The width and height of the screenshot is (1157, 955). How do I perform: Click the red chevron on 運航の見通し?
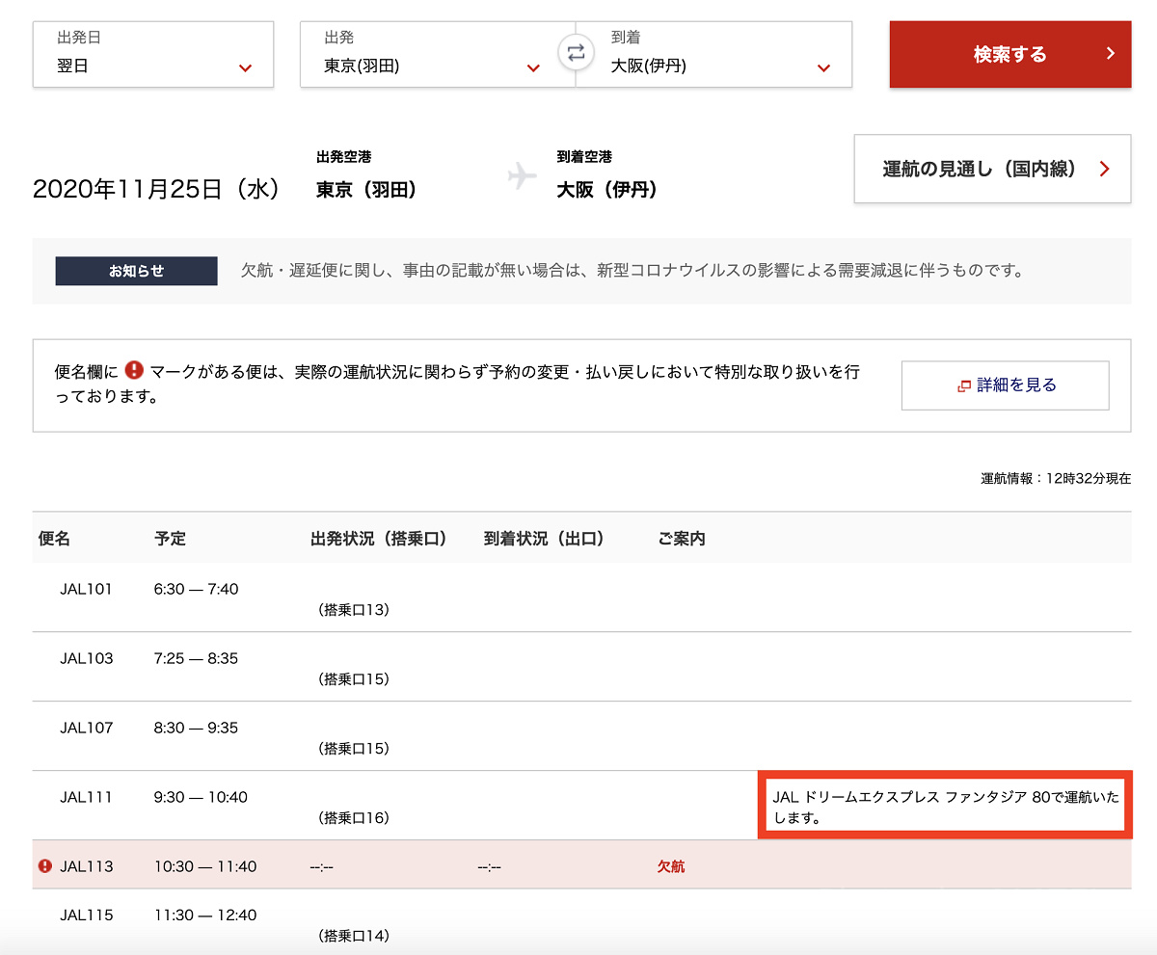point(1105,170)
